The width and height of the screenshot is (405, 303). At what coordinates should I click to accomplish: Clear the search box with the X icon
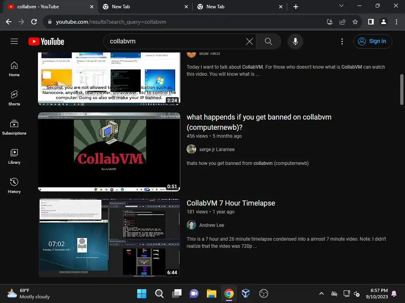click(x=249, y=41)
